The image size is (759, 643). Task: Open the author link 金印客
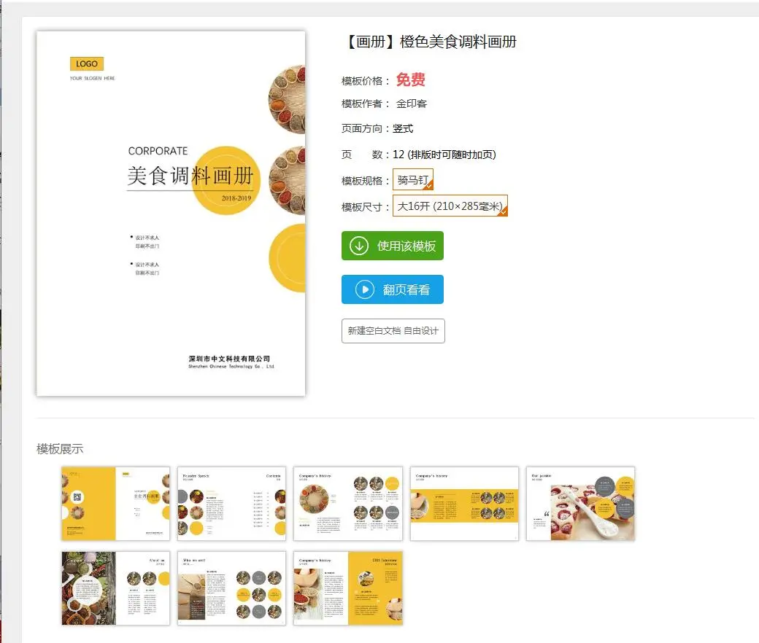click(412, 104)
